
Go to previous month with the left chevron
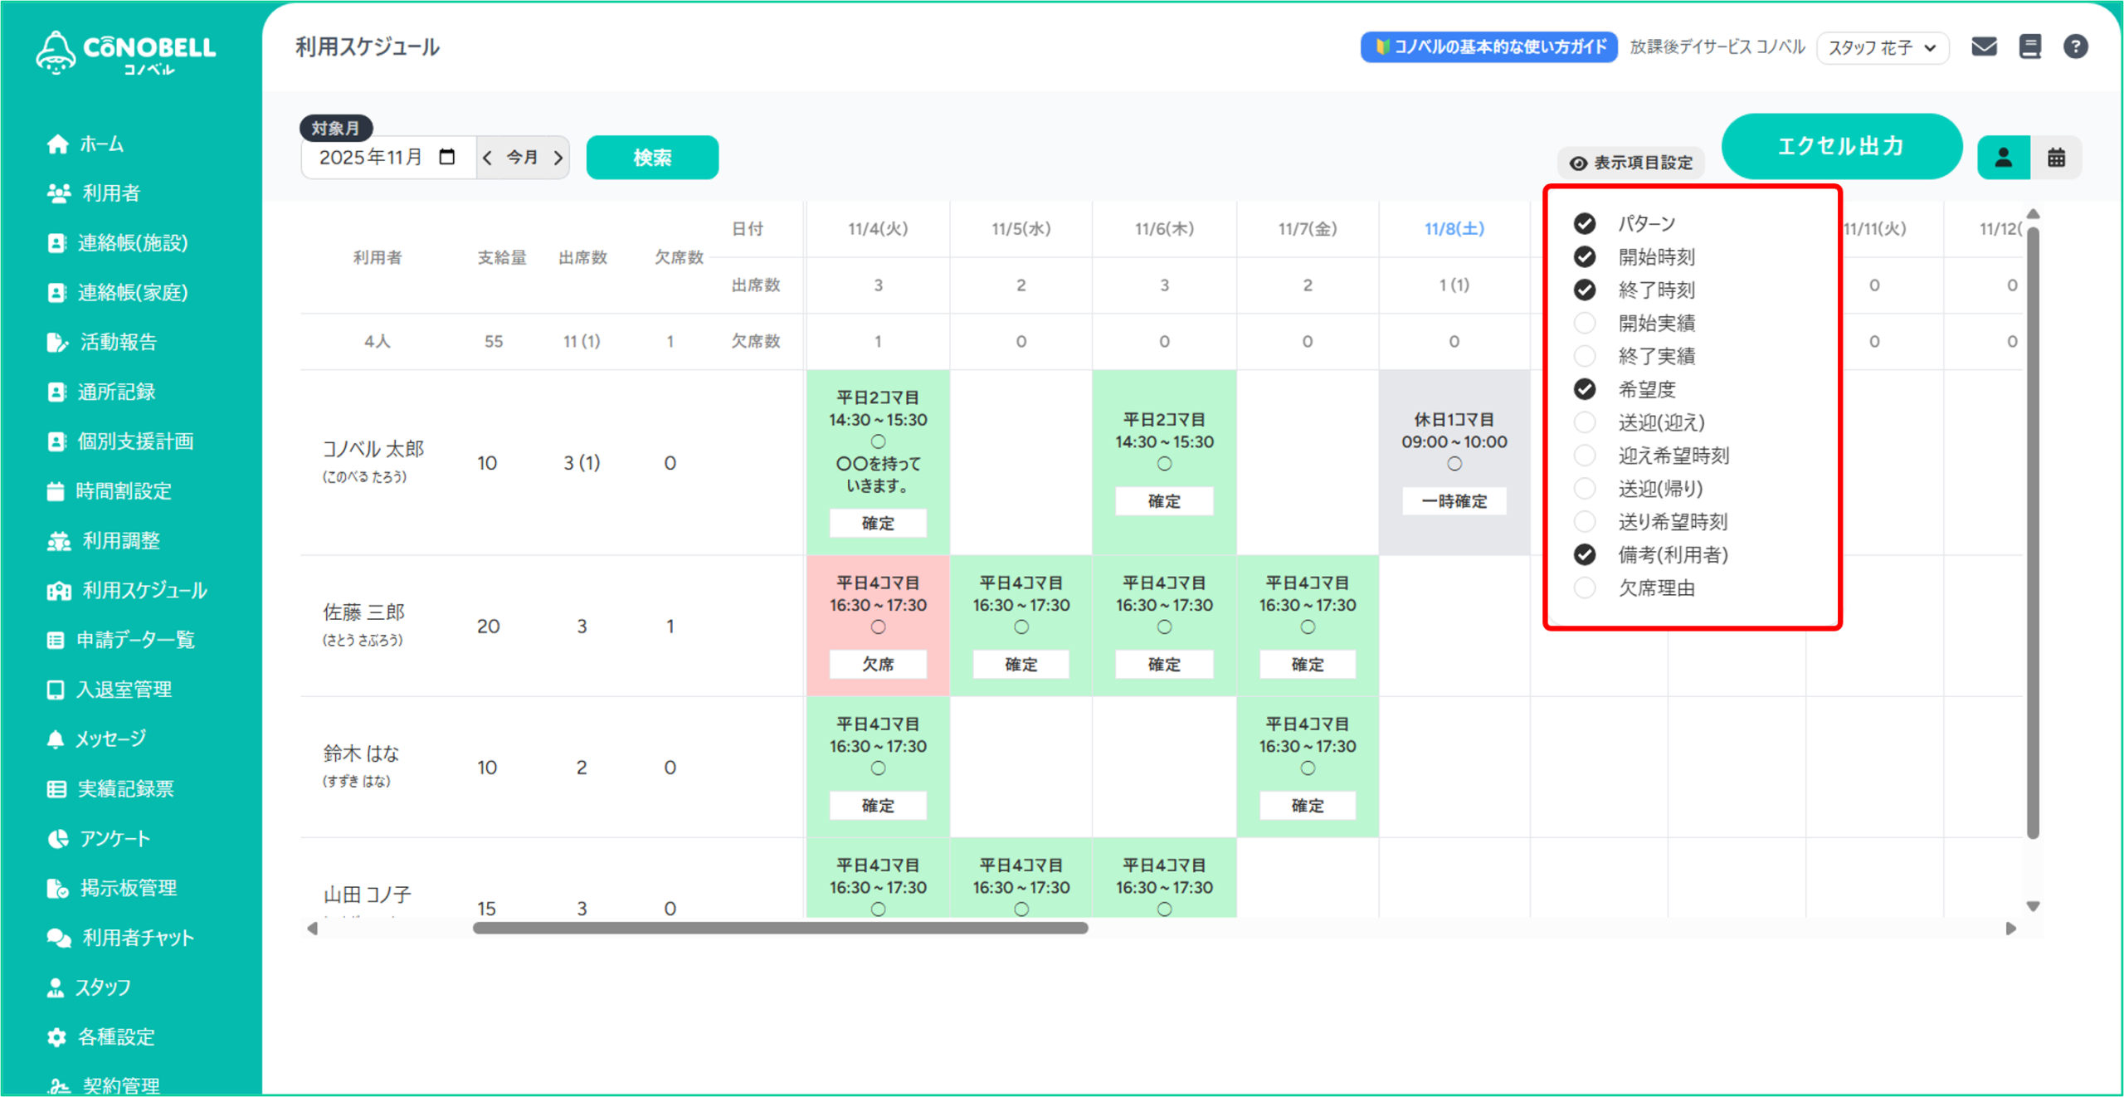[488, 158]
